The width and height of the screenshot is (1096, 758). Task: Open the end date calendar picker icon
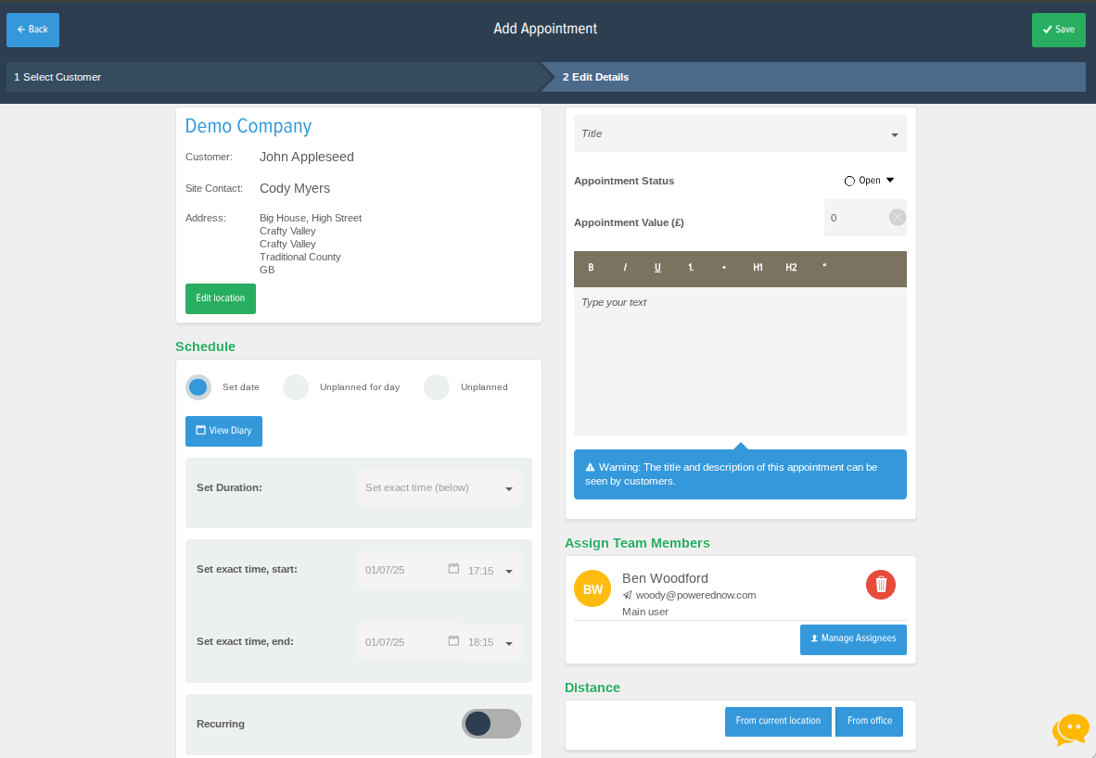click(x=453, y=640)
